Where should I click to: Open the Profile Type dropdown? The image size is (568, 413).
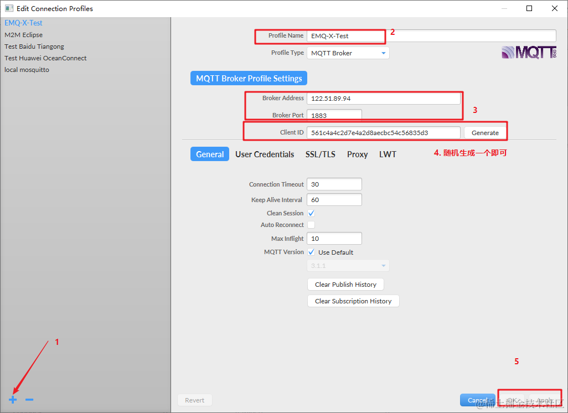point(348,53)
